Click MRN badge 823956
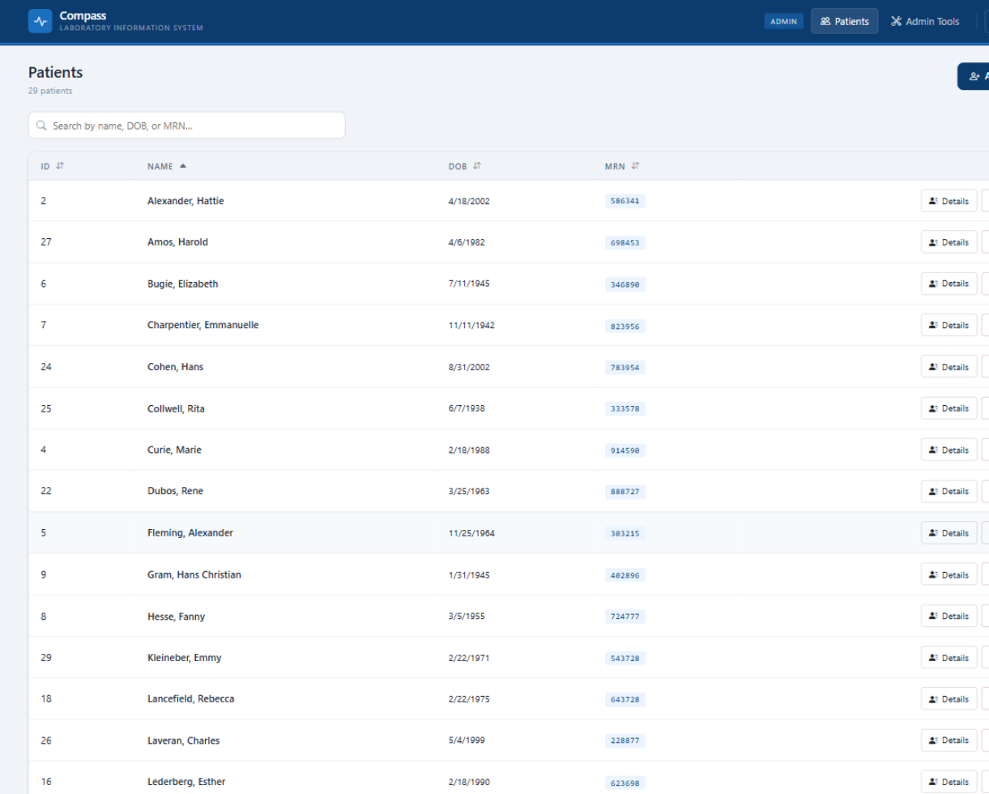This screenshot has width=989, height=794. 625,326
